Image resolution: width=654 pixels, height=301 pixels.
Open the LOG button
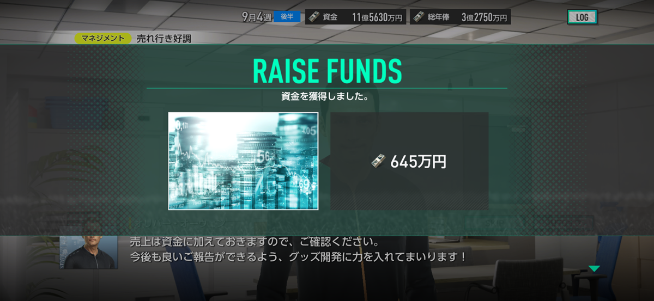pyautogui.click(x=582, y=17)
